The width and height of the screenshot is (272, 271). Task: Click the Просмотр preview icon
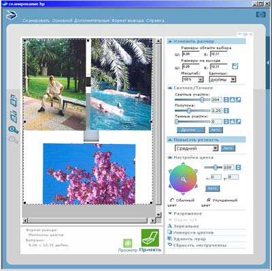pyautogui.click(x=128, y=243)
